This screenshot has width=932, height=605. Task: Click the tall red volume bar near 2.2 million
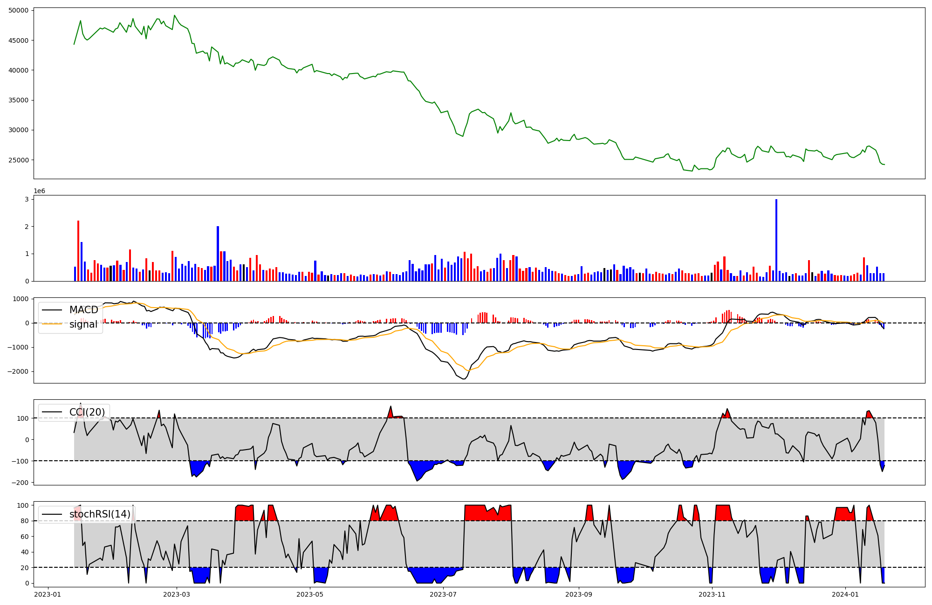point(78,251)
